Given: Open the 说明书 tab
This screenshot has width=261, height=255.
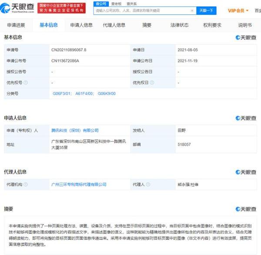Looking at the screenshot, I should (x=245, y=25).
